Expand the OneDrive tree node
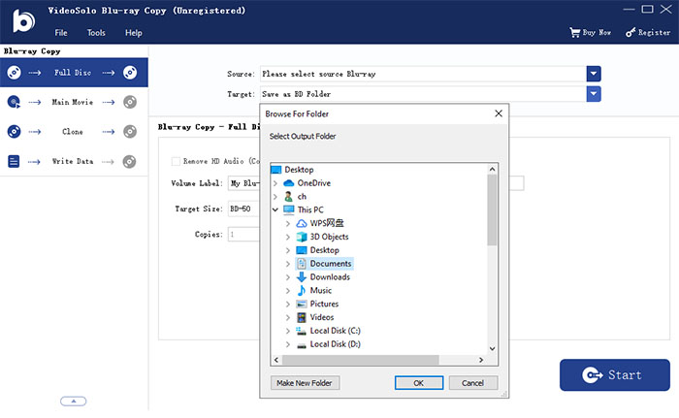 click(x=275, y=183)
